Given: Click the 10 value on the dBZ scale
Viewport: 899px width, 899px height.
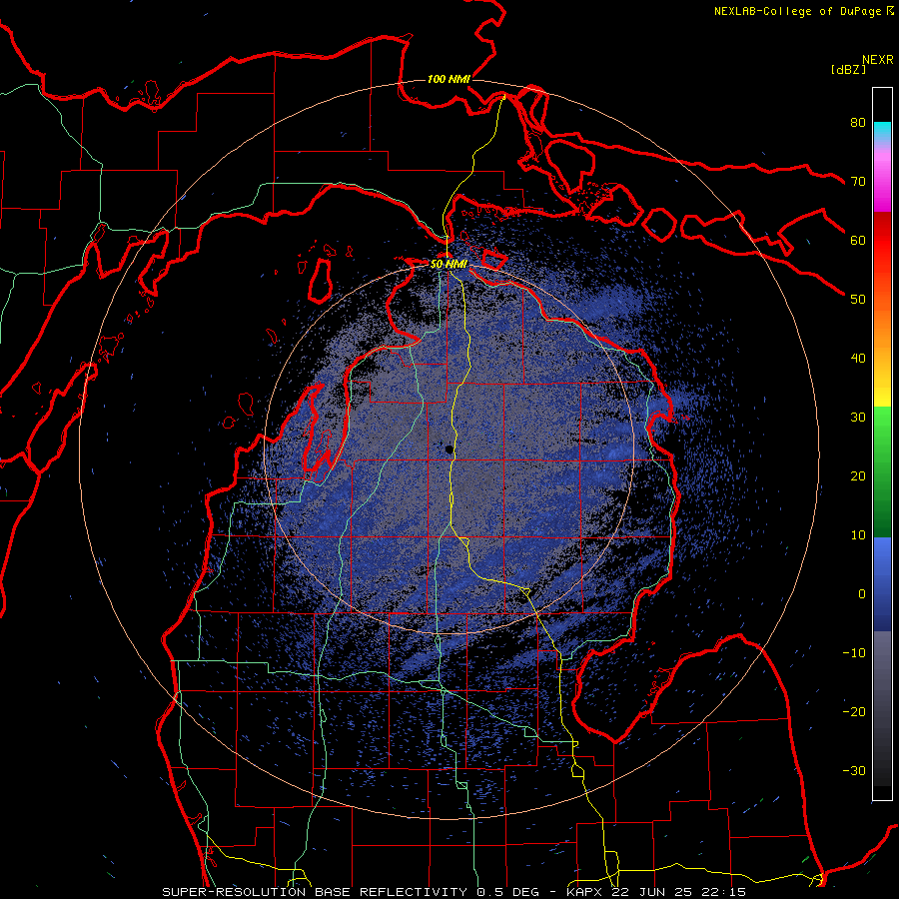Looking at the screenshot, I should pyautogui.click(x=858, y=535).
